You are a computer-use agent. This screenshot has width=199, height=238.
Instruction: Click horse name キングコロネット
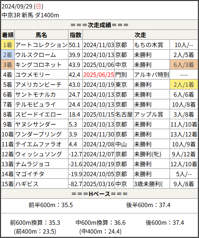38,65
